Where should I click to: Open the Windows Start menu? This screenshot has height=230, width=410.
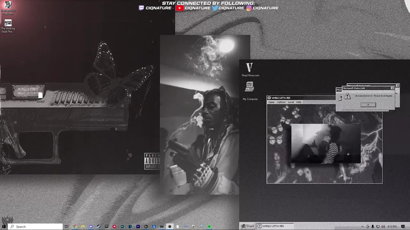point(4,226)
